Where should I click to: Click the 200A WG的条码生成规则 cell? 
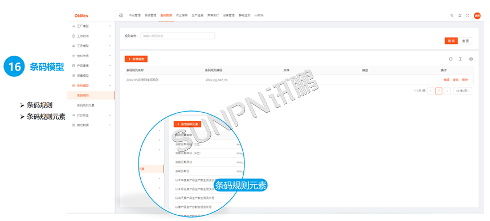142,80
